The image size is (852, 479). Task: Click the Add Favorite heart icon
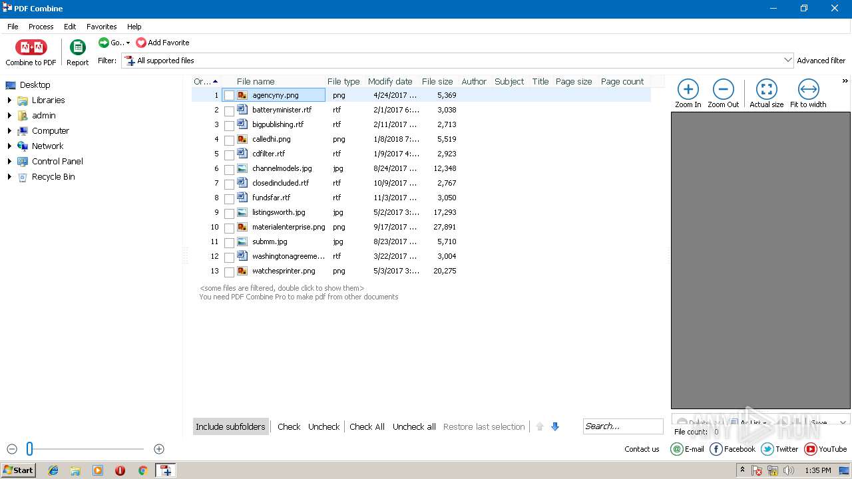(x=141, y=43)
